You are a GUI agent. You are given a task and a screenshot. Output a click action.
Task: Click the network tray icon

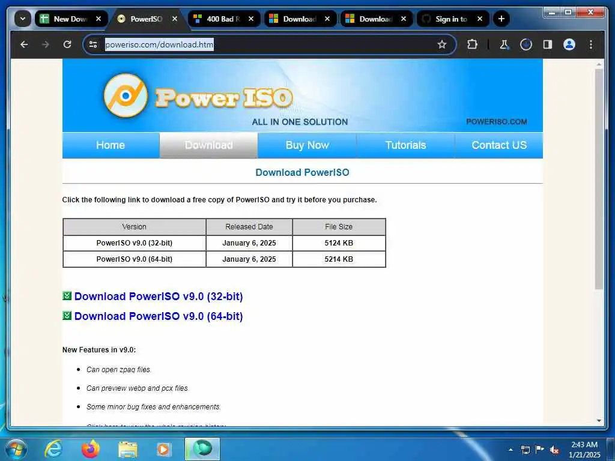click(x=525, y=450)
